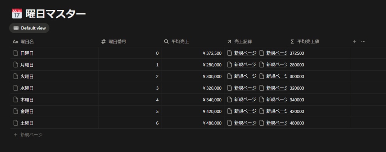This screenshot has width=386, height=152.
Task: Click the plus icon beside 新規ページ at the bottom
Action: pos(16,135)
